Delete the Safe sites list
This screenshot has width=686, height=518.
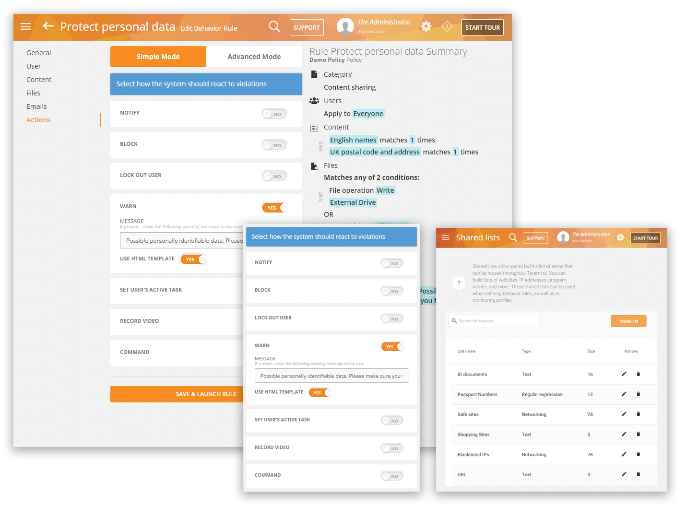coord(639,414)
